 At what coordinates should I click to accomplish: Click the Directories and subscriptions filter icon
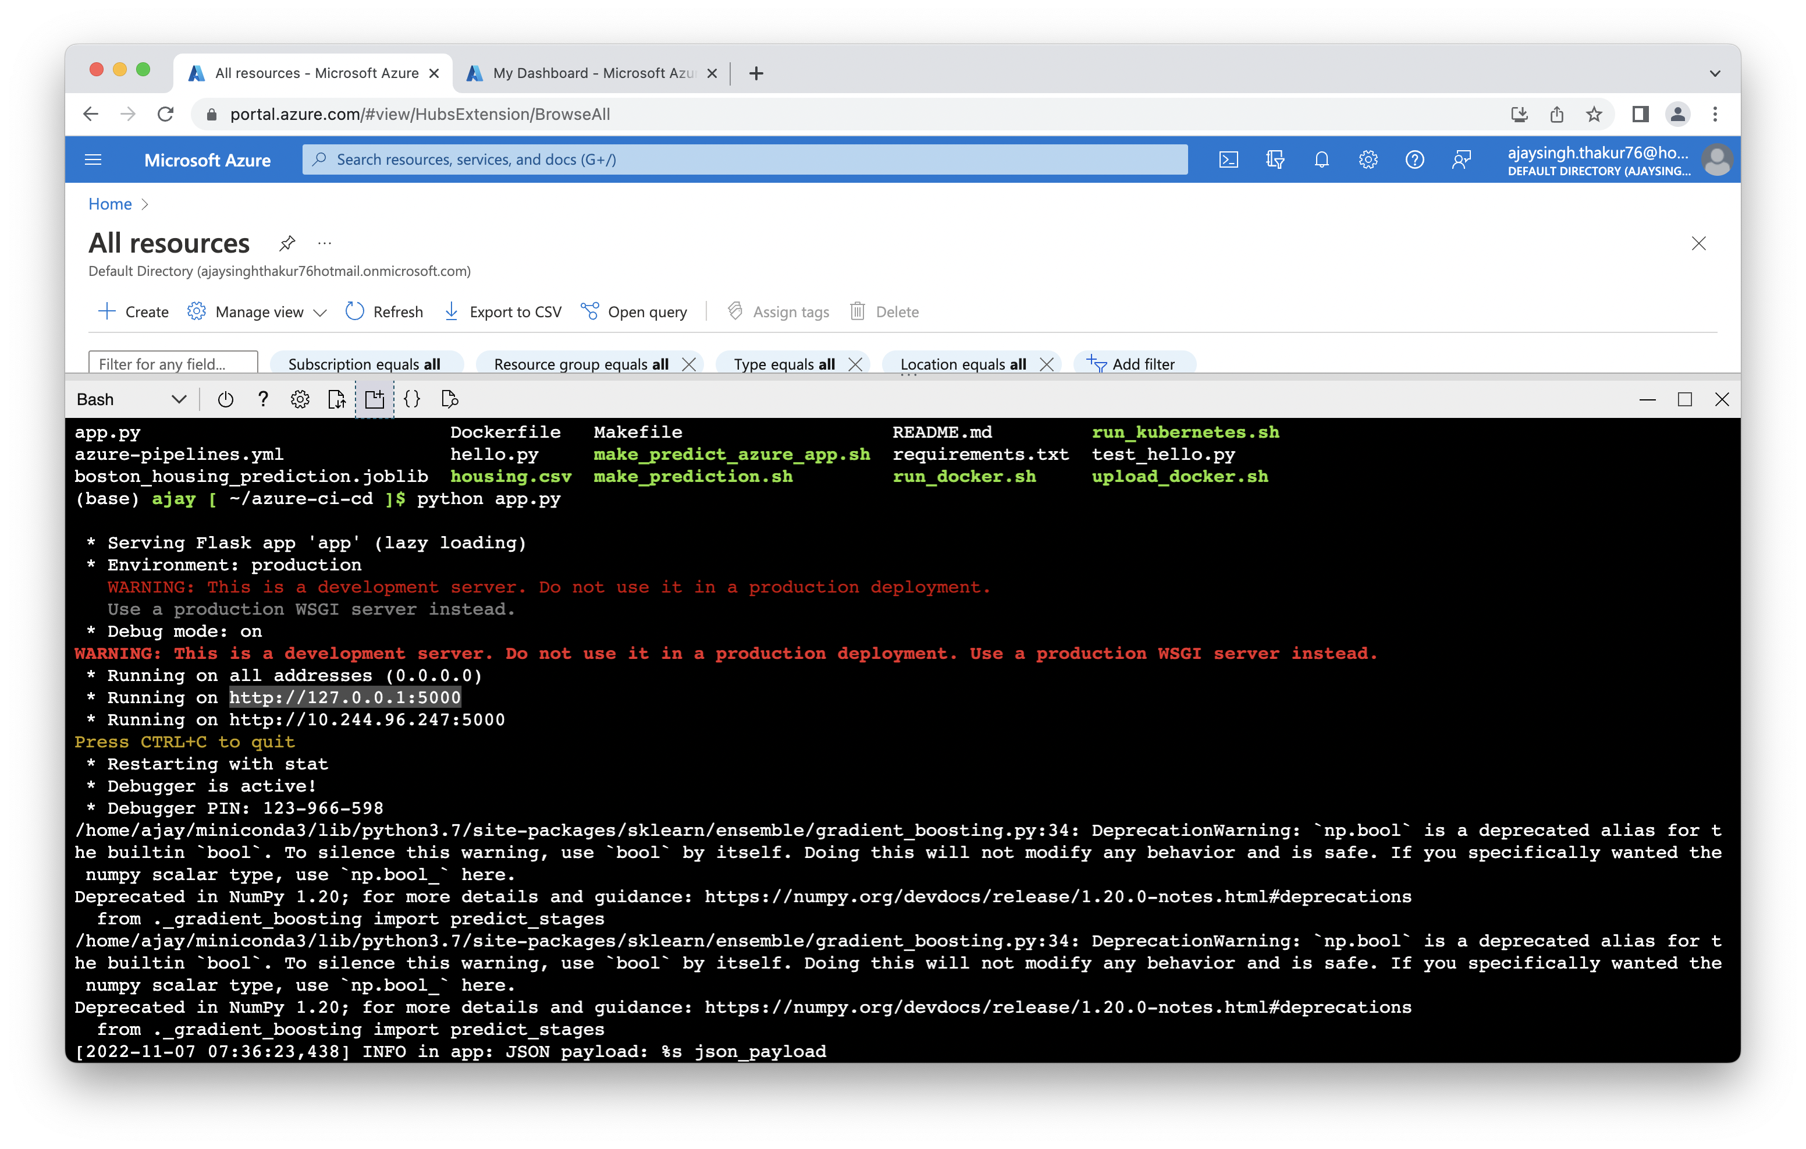click(x=1275, y=160)
